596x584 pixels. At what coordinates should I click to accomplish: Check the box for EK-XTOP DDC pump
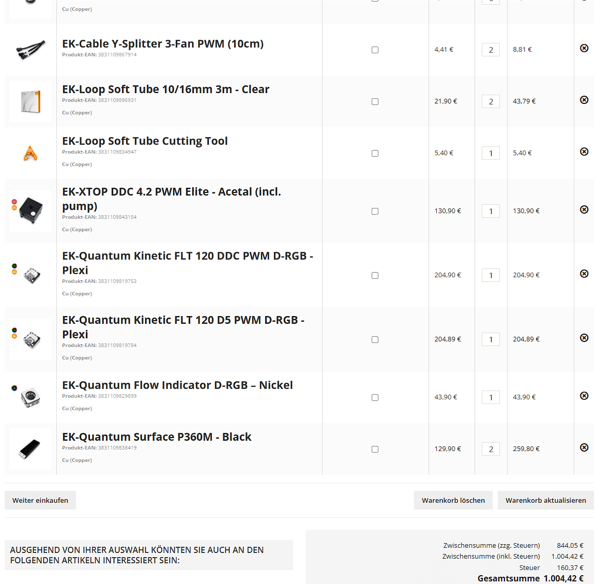(375, 211)
